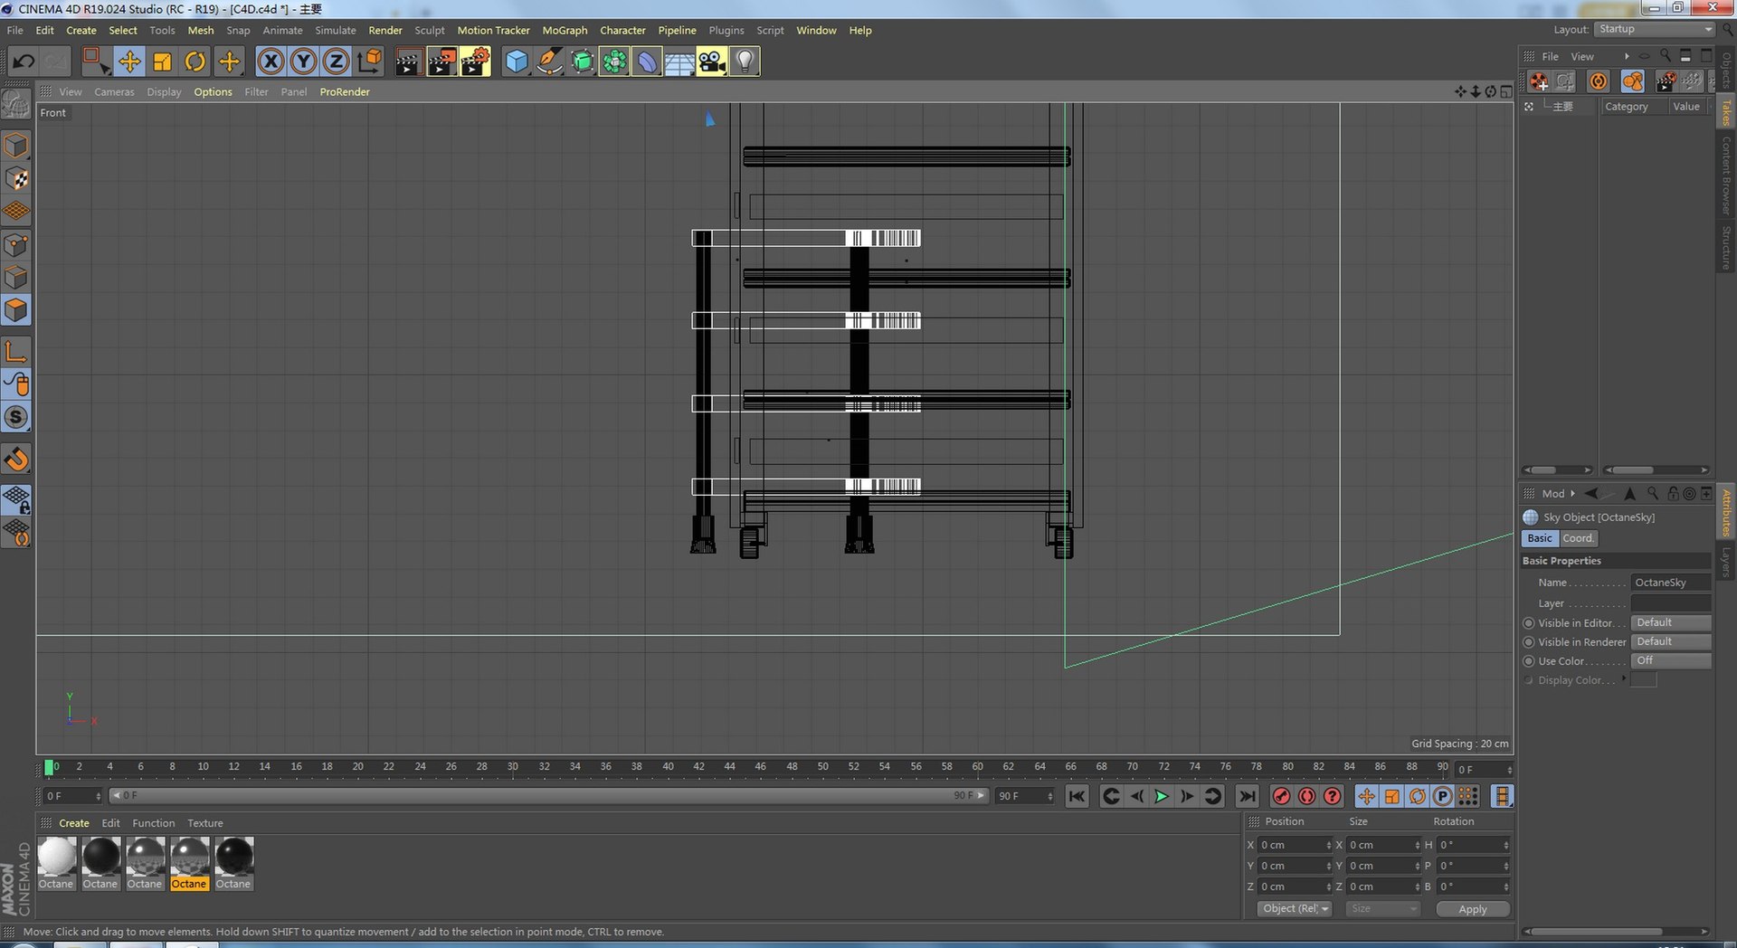Viewport: 1737px width, 948px height.
Task: Open the Visible in Editor dropdown
Action: 1670,622
